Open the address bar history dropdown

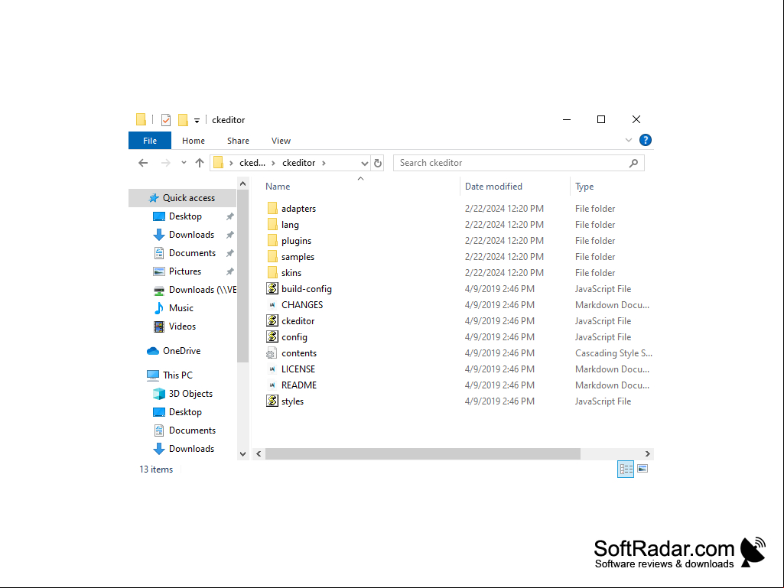365,163
